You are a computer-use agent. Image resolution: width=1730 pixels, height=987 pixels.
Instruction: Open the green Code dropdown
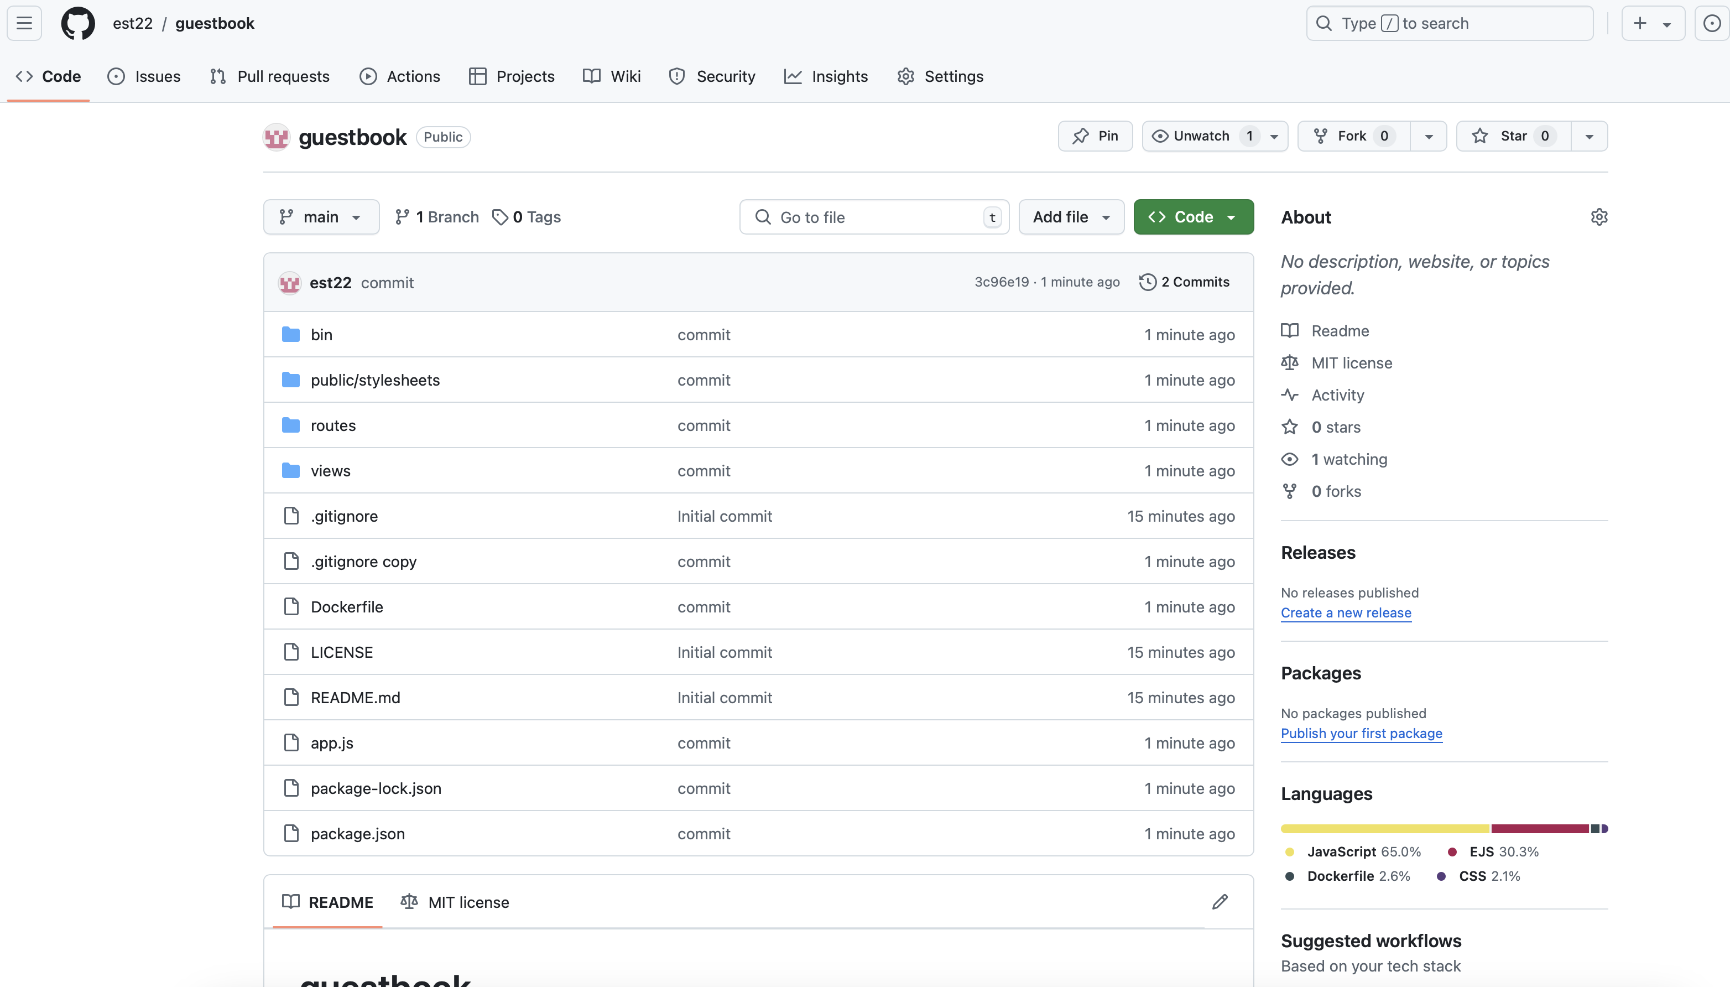tap(1194, 217)
